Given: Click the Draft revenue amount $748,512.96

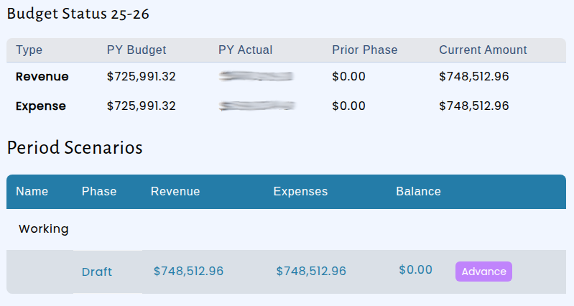Looking at the screenshot, I should click(188, 271).
